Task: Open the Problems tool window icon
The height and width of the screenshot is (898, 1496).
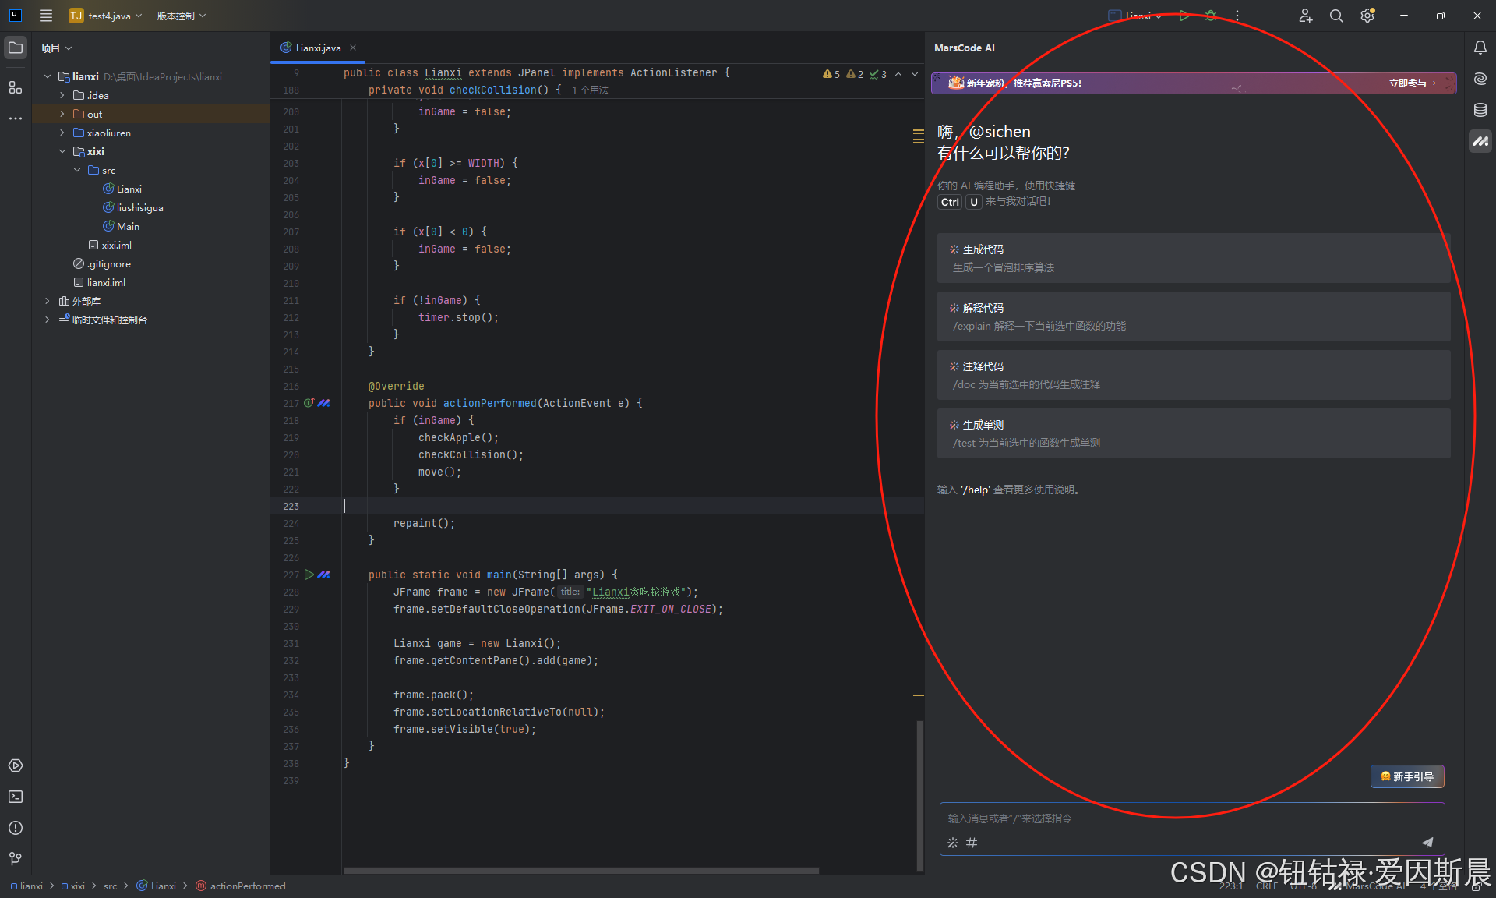Action: click(x=16, y=828)
